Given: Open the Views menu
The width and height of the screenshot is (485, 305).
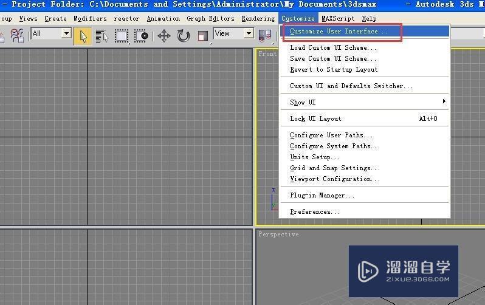Looking at the screenshot, I should [28, 19].
